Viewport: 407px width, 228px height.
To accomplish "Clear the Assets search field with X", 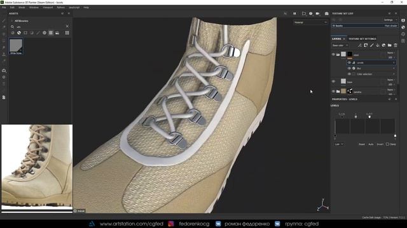I will point(67,27).
